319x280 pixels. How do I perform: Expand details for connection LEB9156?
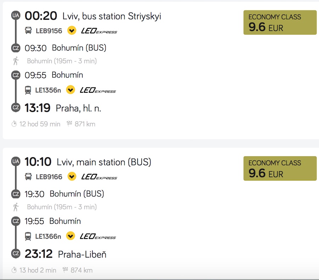point(72,31)
